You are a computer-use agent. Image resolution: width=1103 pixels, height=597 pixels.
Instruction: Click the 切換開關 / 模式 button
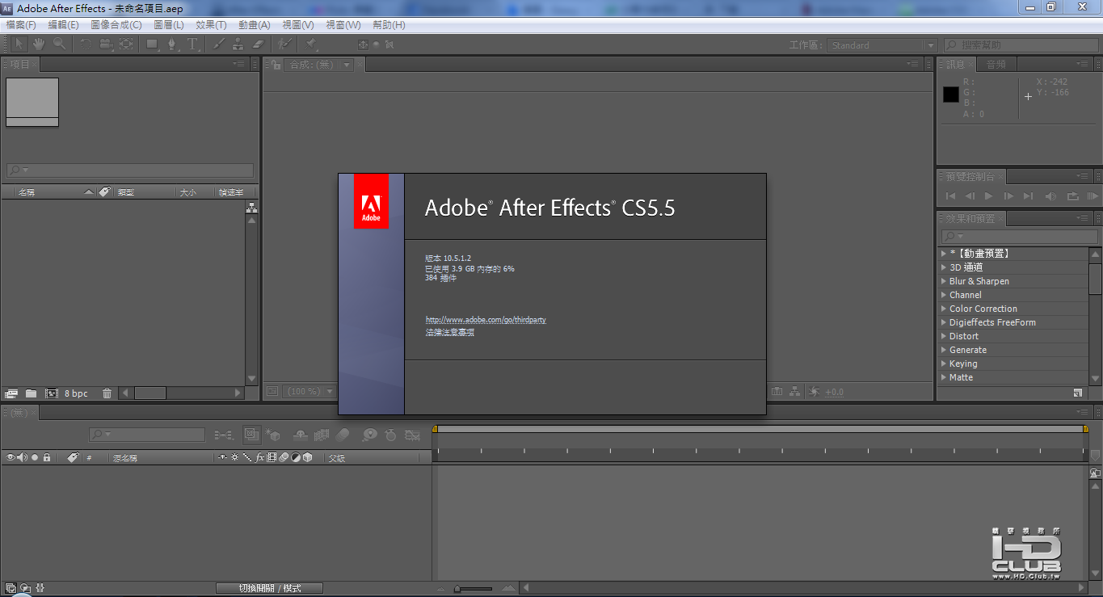tap(270, 588)
